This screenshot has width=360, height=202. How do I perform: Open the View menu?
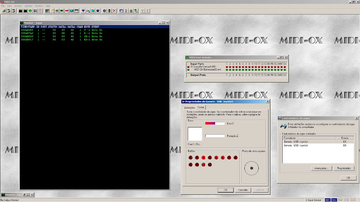pyautogui.click(x=9, y=6)
